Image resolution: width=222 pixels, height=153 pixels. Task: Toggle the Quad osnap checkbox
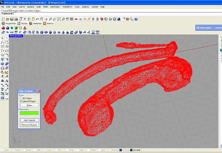point(88,150)
